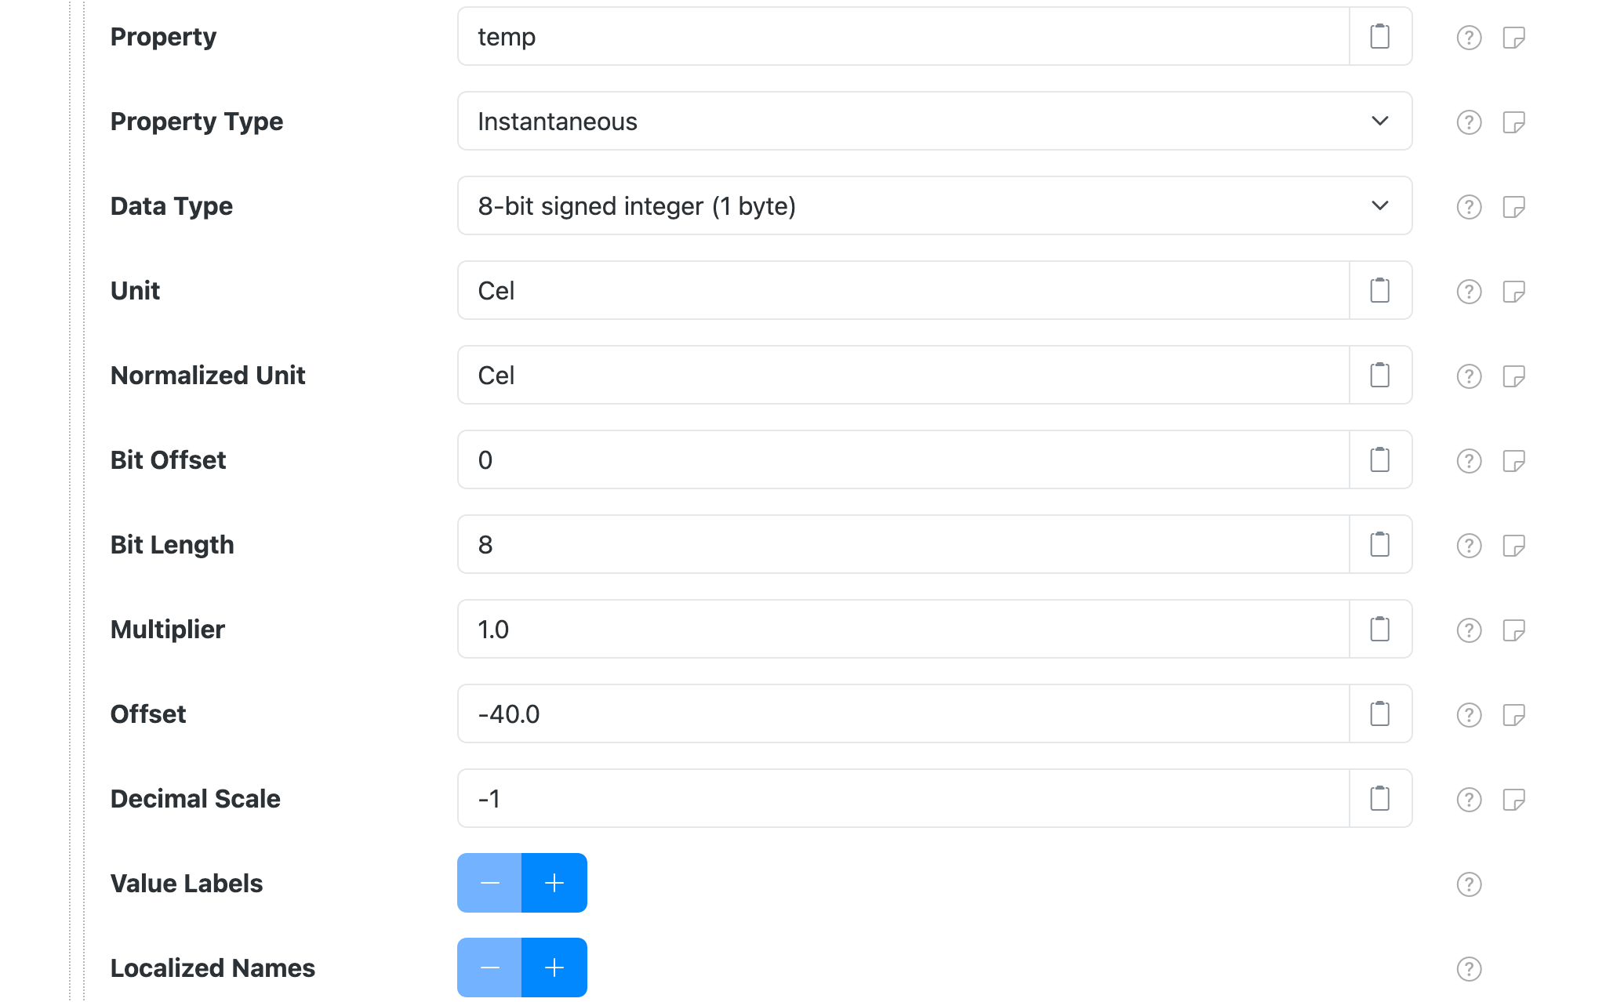
Task: Add a note to the Data Type field
Action: point(1515,206)
